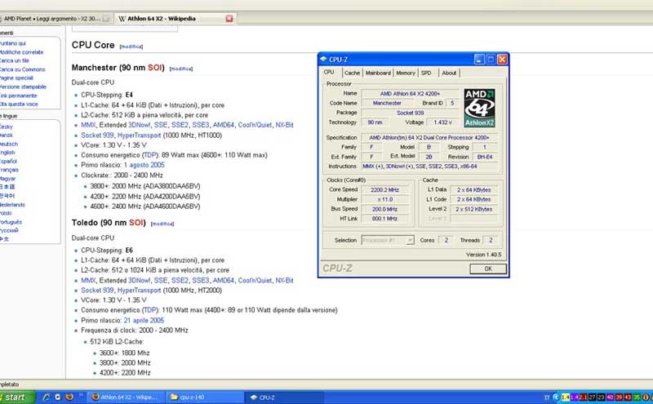Select the CPU-Z taskbar button
This screenshot has width=653, height=404.
(284, 397)
